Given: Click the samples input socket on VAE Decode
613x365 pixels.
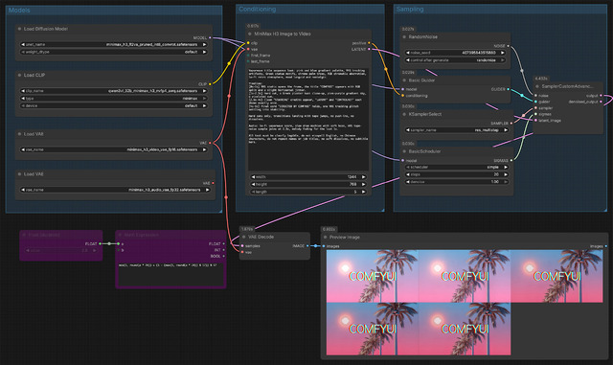Looking at the screenshot, I should point(242,246).
